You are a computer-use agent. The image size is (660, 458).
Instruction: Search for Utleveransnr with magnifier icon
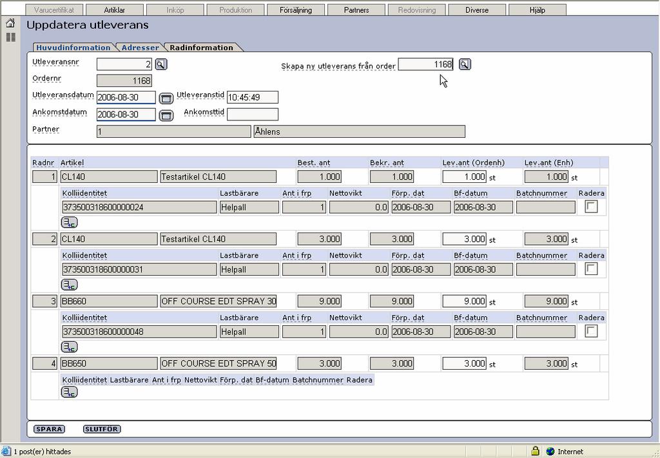(x=161, y=64)
